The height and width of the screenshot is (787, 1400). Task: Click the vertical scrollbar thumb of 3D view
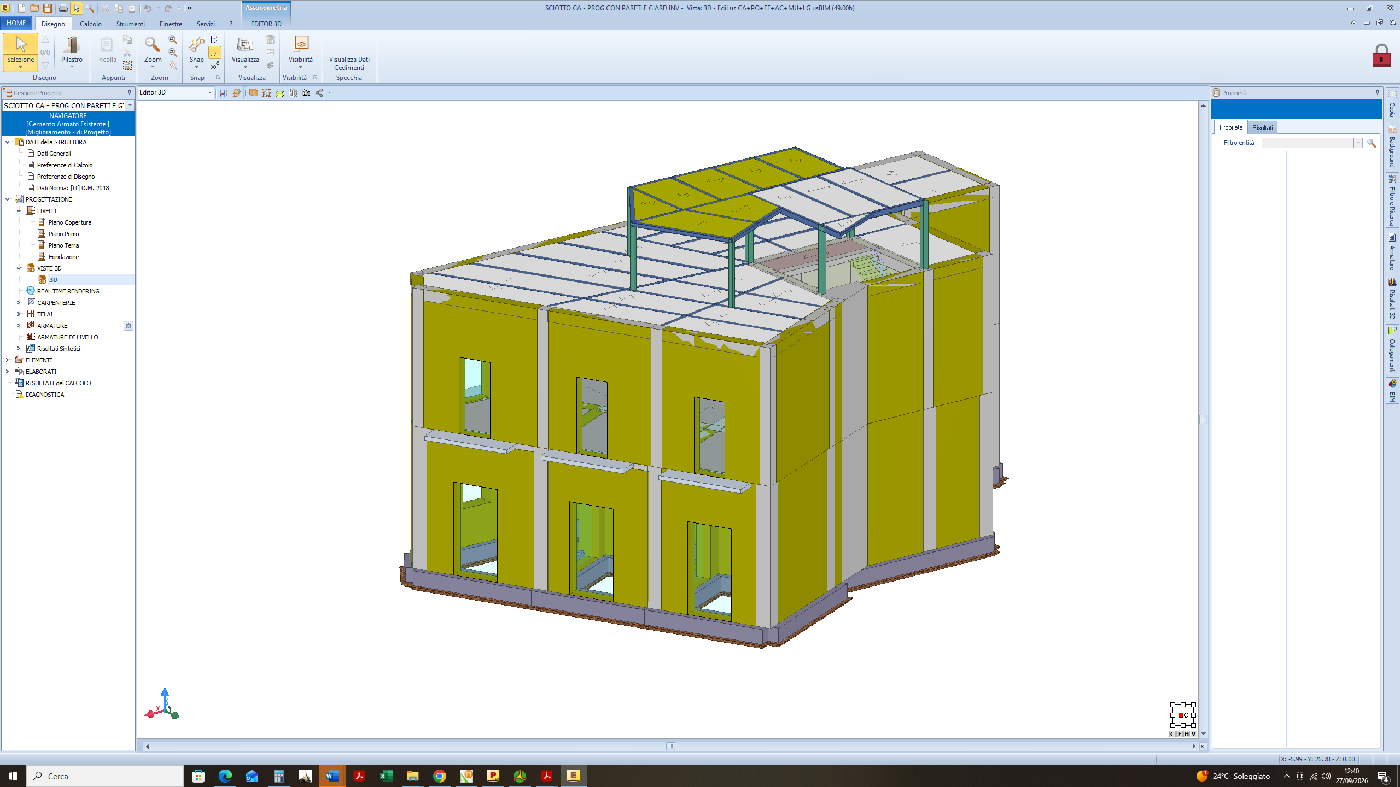[x=1203, y=419]
